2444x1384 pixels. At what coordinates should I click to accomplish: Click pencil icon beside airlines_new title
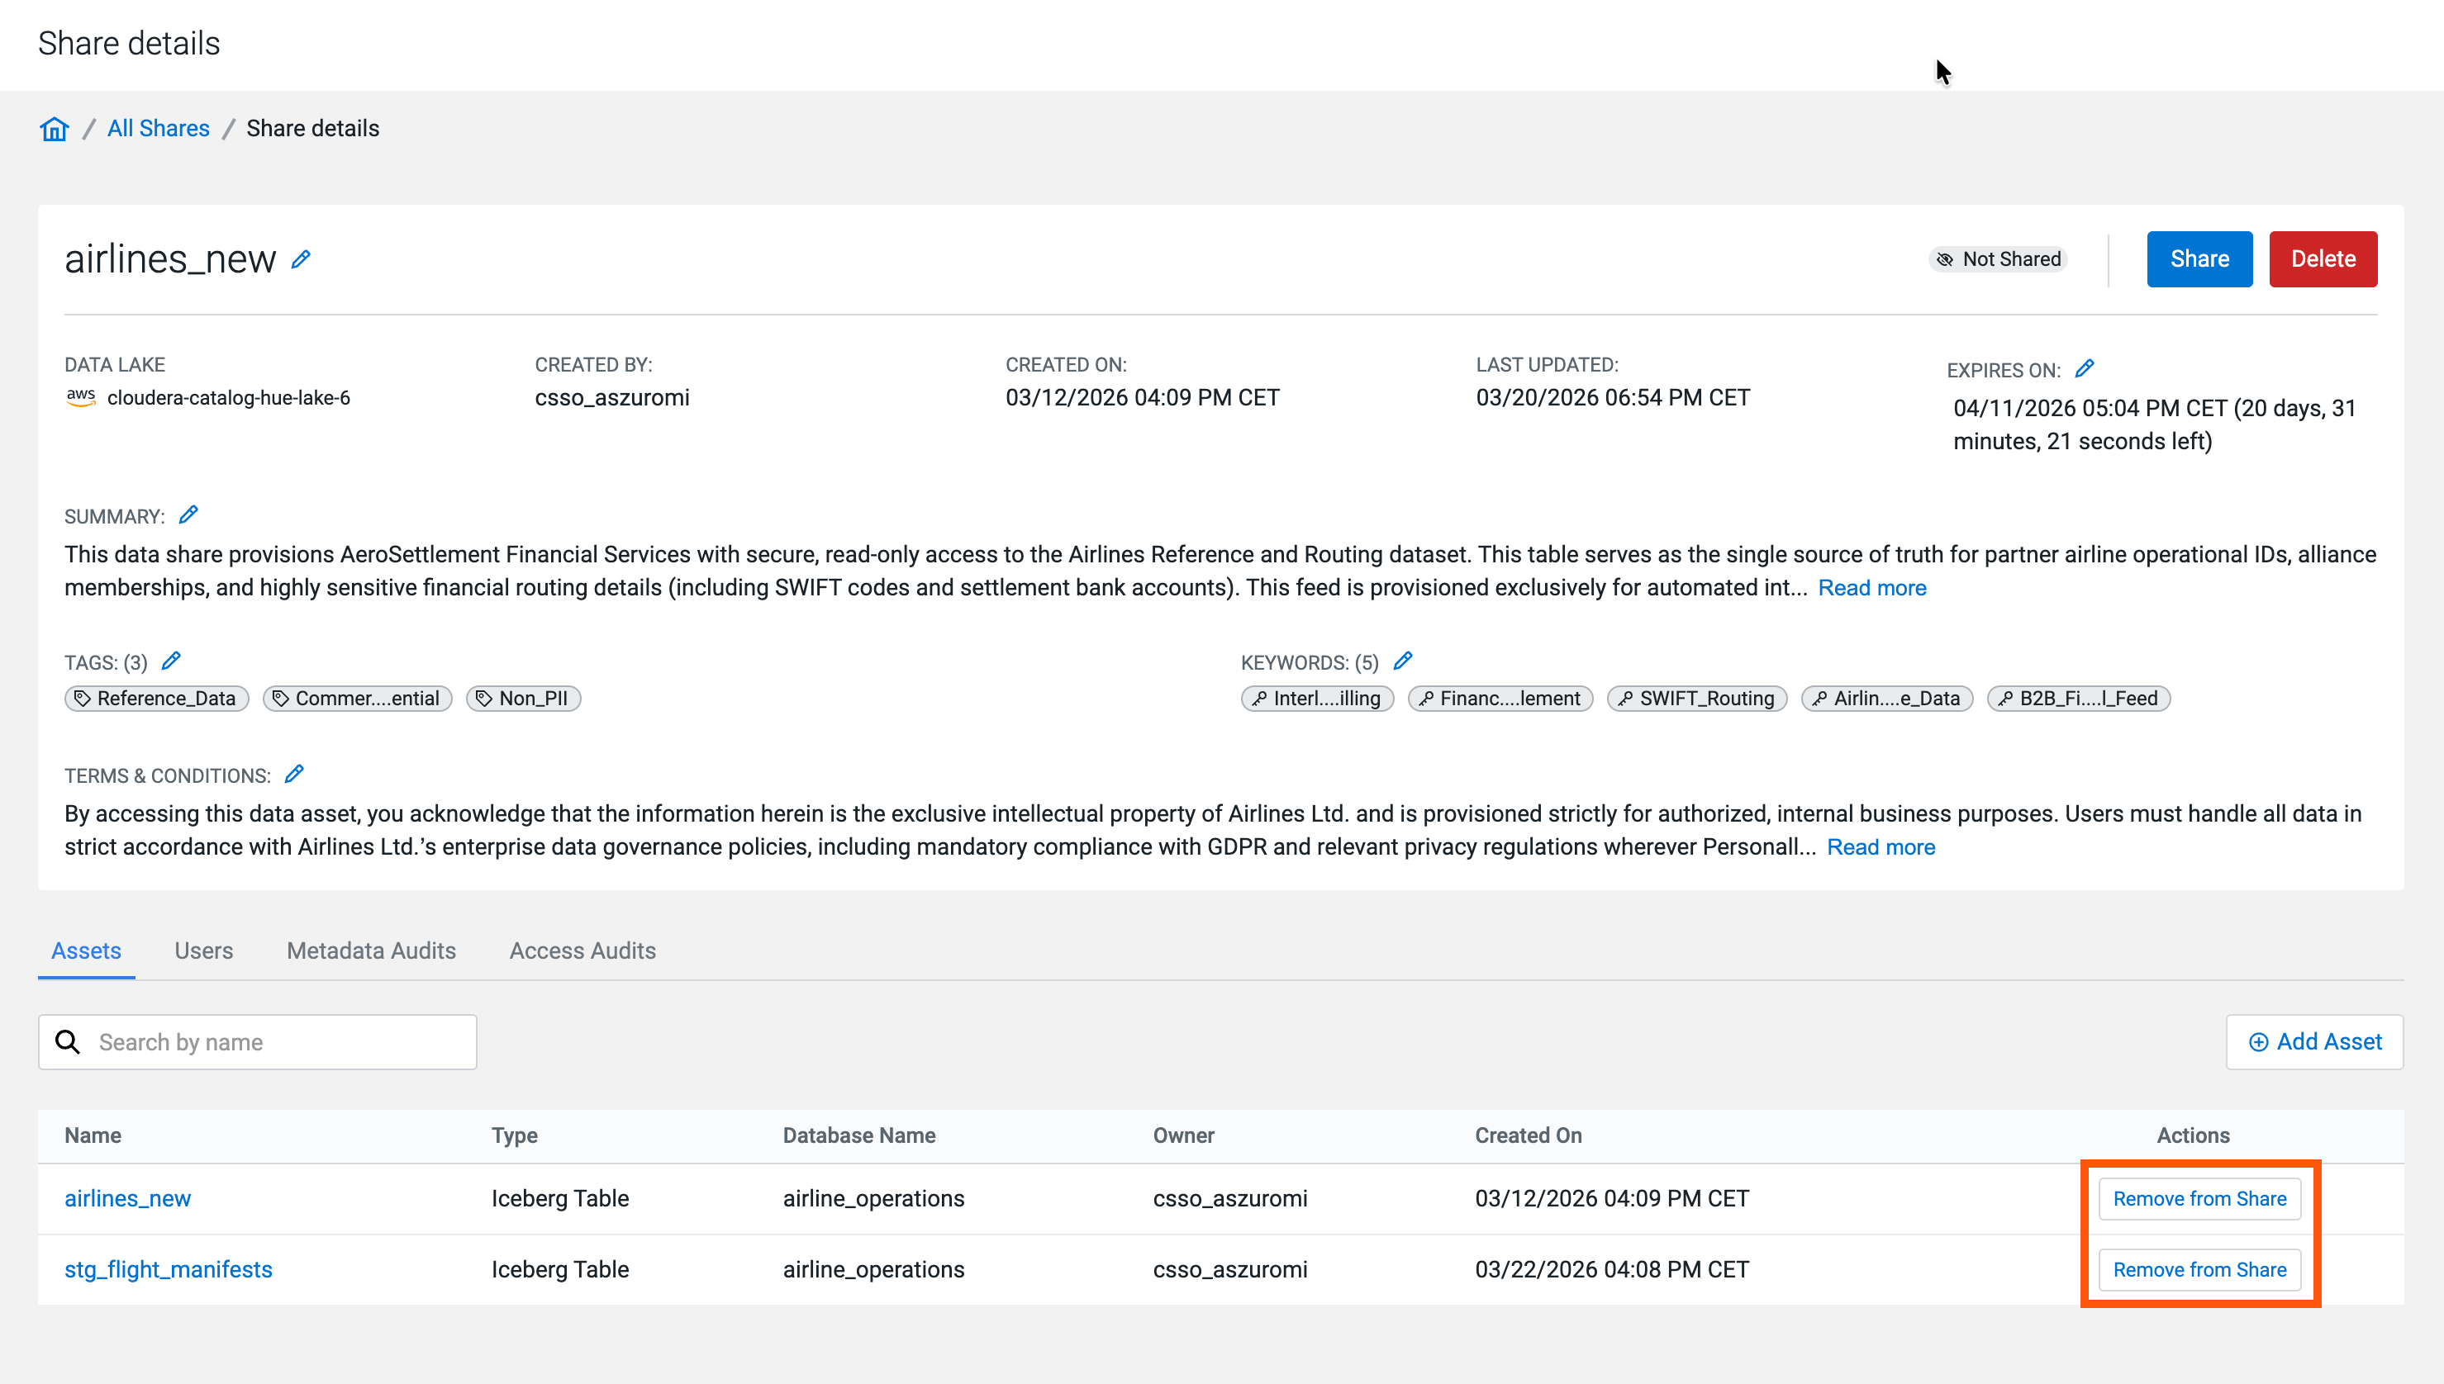pyautogui.click(x=301, y=259)
